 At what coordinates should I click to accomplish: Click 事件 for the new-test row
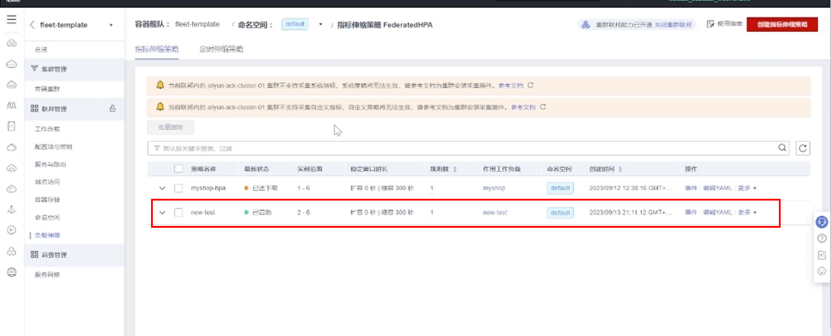(691, 212)
